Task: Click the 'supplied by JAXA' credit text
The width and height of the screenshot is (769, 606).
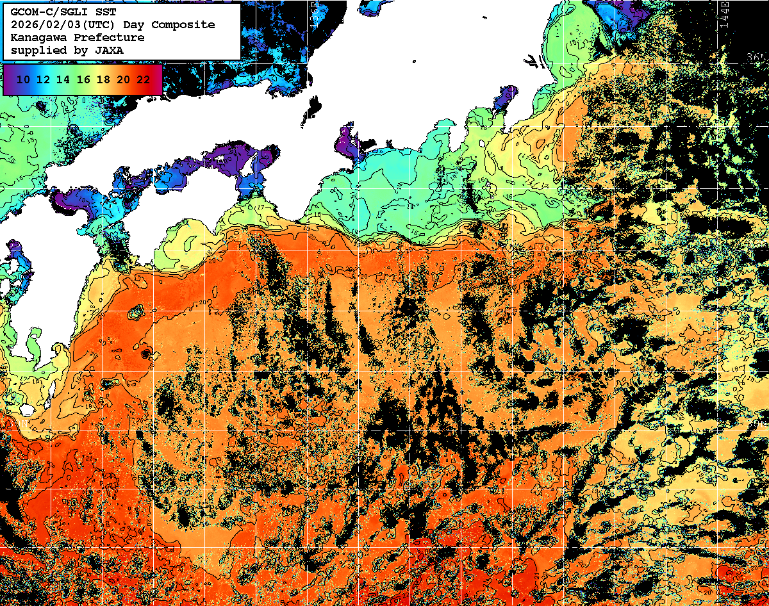Action: coord(67,50)
